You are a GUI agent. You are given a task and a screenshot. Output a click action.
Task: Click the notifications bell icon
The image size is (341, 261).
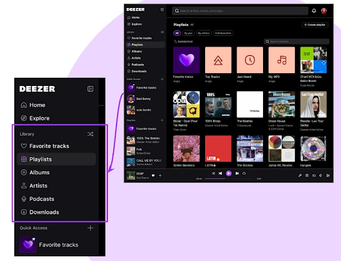(314, 11)
